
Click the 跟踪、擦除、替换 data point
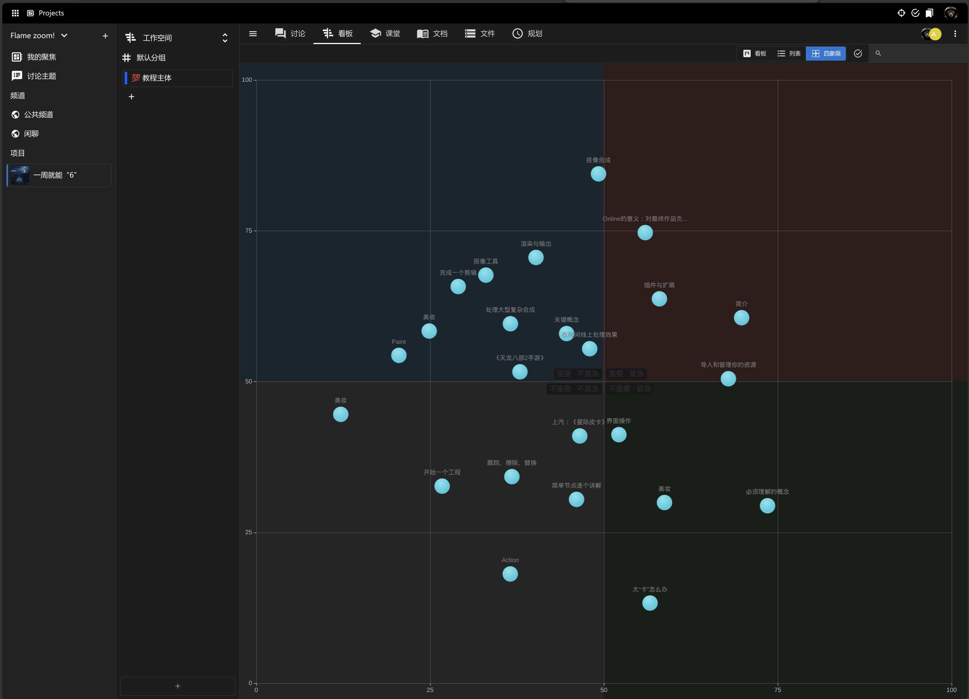click(511, 476)
